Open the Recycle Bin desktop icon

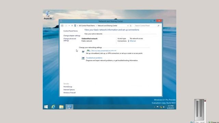pyautogui.click(x=48, y=15)
